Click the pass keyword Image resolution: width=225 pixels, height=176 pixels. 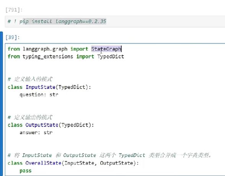(25, 171)
